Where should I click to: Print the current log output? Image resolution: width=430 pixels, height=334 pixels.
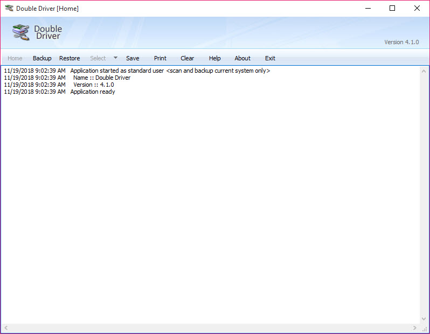pyautogui.click(x=160, y=58)
